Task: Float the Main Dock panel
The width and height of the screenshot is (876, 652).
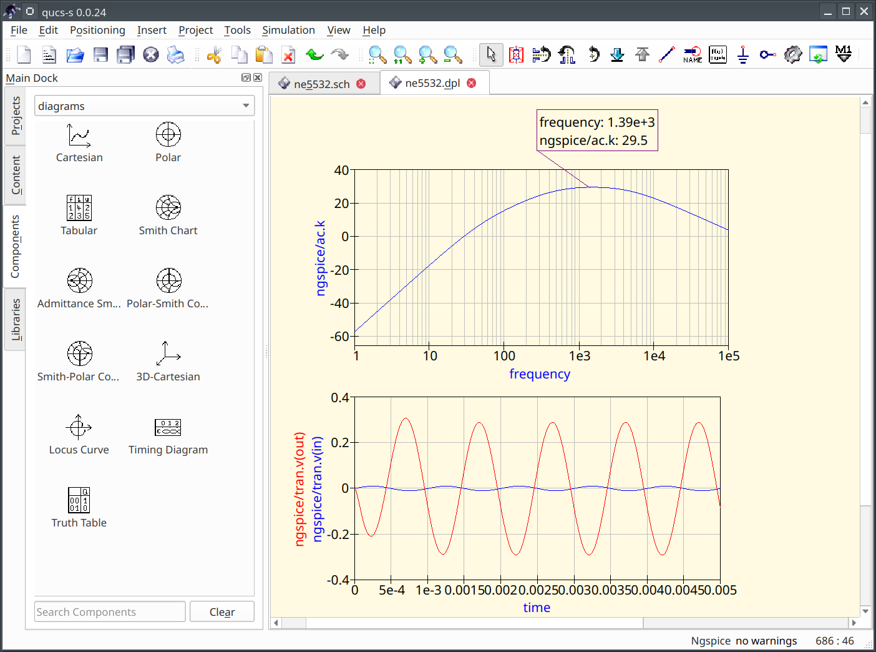Action: click(x=246, y=77)
